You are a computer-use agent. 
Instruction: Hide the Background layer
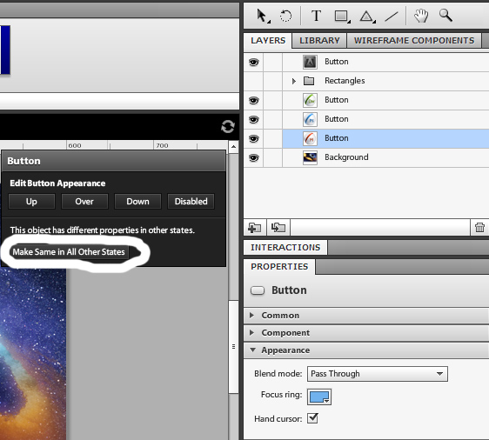[253, 158]
